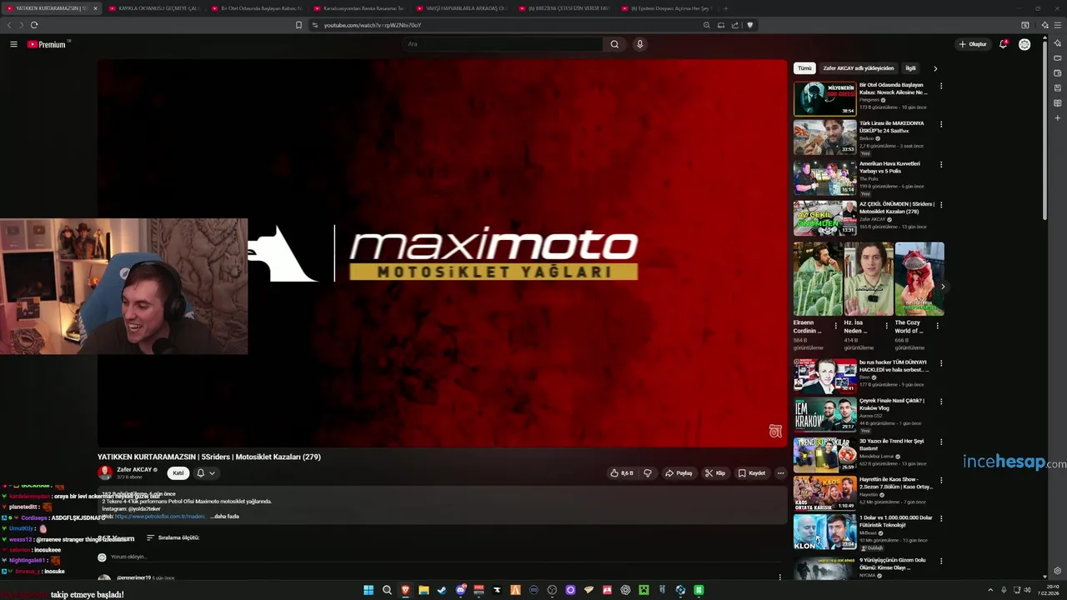This screenshot has height=600, width=1067.
Task: Click the 'Paylaş' share button
Action: click(x=679, y=472)
